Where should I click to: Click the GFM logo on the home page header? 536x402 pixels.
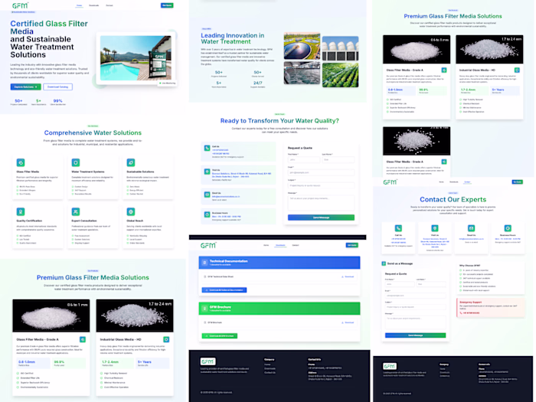click(20, 5)
